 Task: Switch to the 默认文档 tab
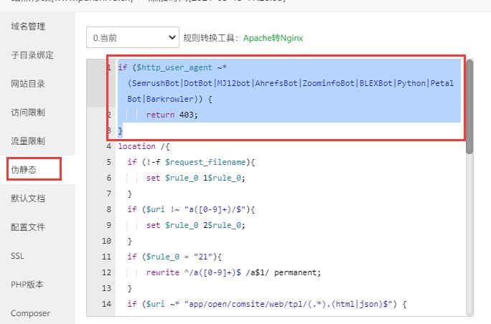click(28, 199)
